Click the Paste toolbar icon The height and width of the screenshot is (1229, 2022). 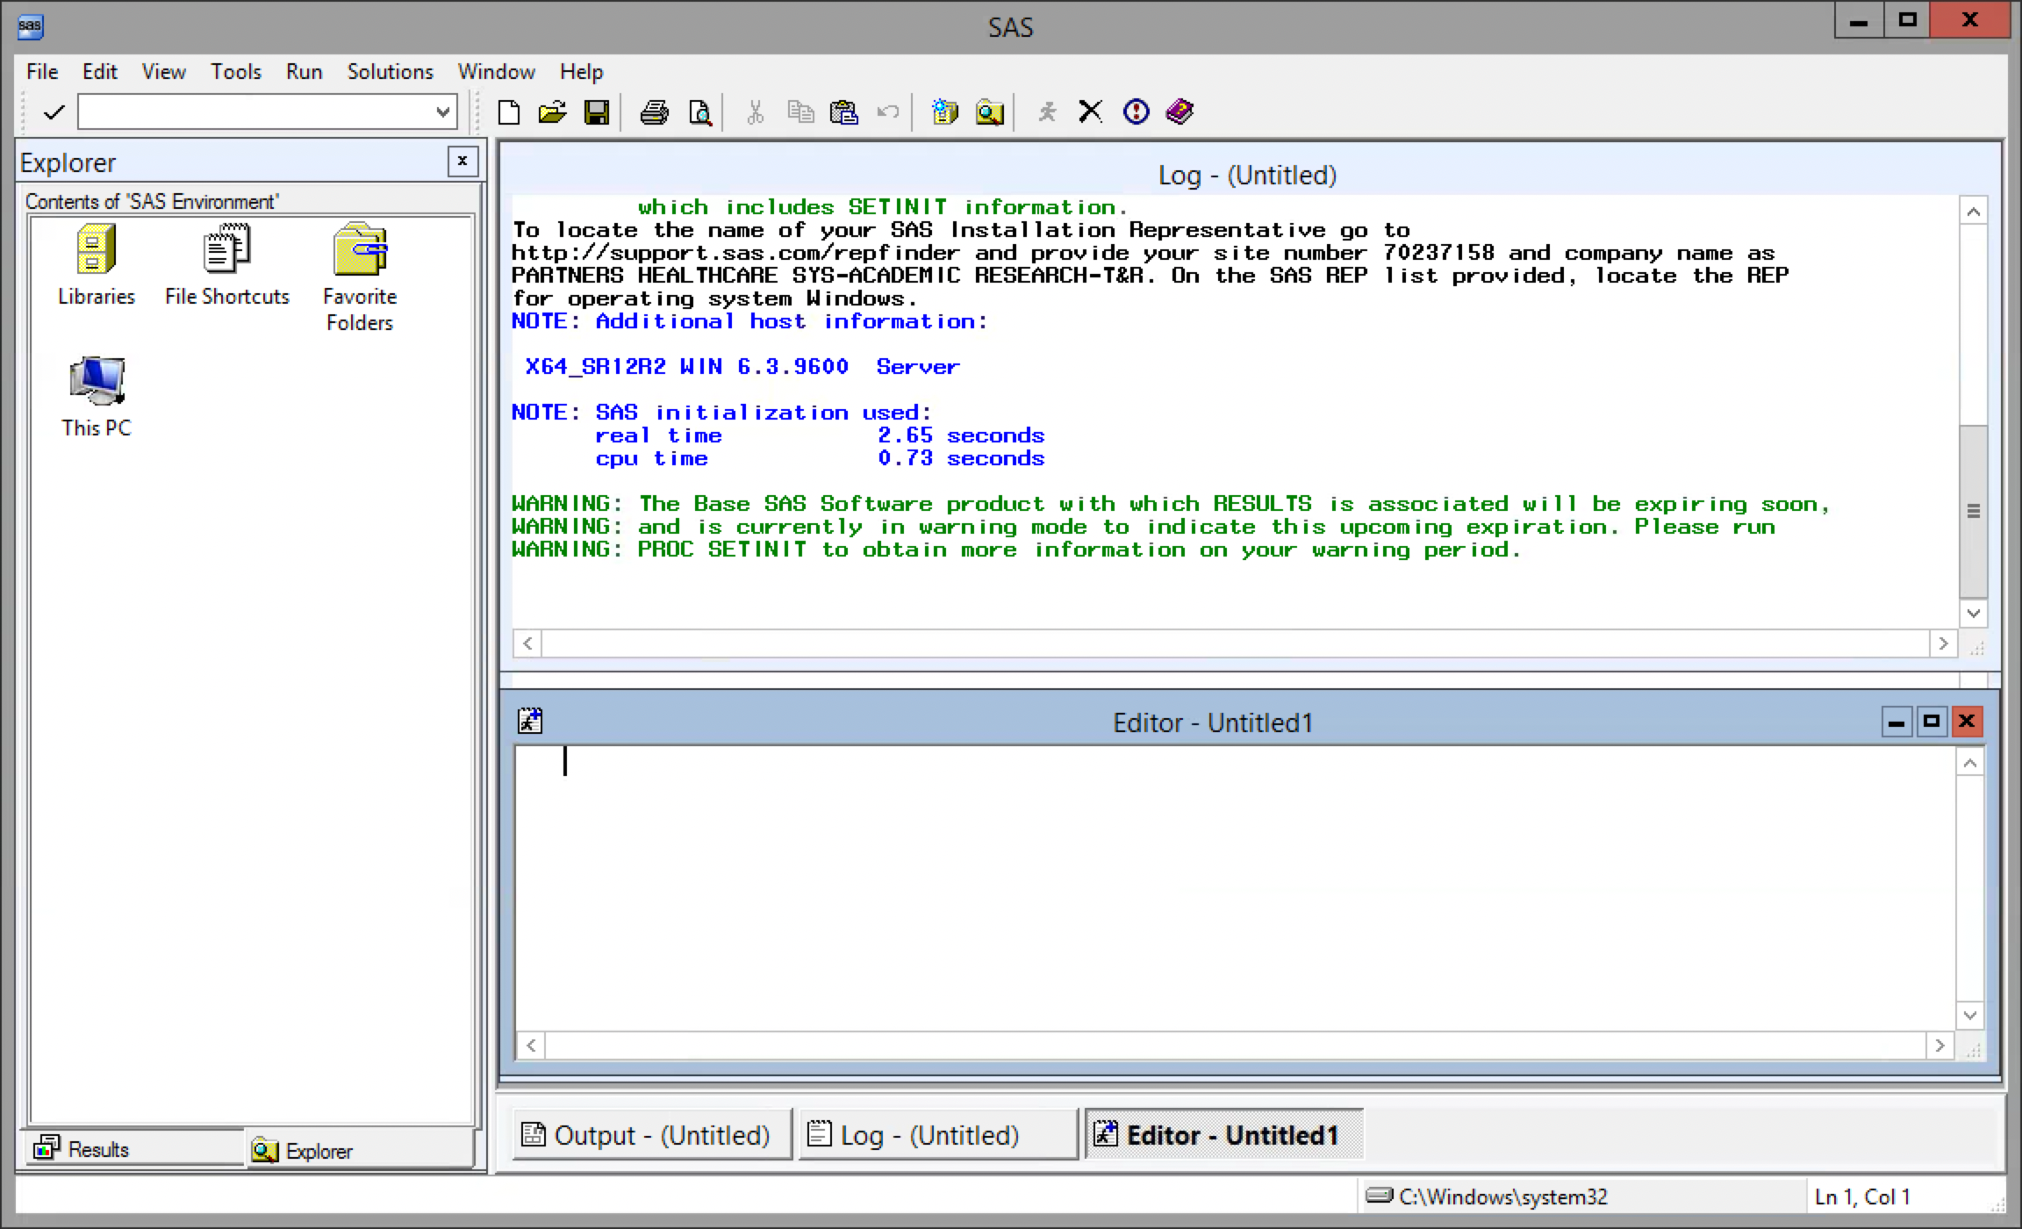(x=843, y=112)
